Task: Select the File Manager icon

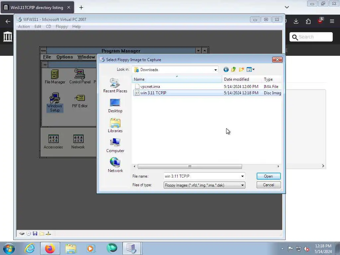Action: pos(55,77)
